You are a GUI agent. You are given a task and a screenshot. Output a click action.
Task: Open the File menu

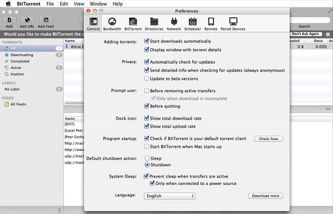coord(50,4)
